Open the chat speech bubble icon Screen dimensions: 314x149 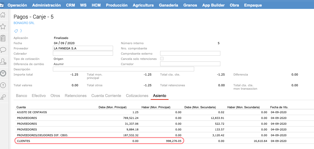(3, 50)
